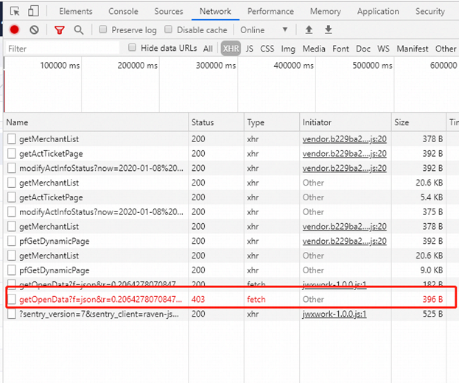Viewport: 459px width, 383px height.
Task: Check the Hide data URLs checkbox
Action: [133, 47]
